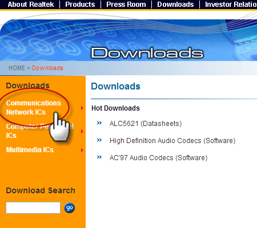
Task: Click chevron bullet beside High Definition Audio
Action: (x=99, y=140)
